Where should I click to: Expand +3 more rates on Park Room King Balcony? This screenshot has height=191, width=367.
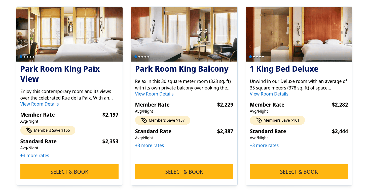[x=150, y=145]
